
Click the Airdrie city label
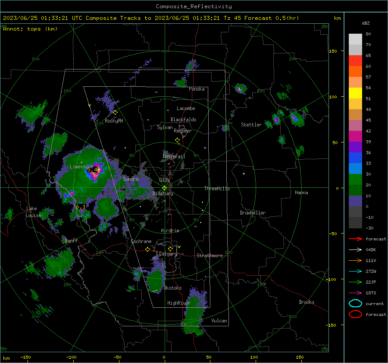170,230
